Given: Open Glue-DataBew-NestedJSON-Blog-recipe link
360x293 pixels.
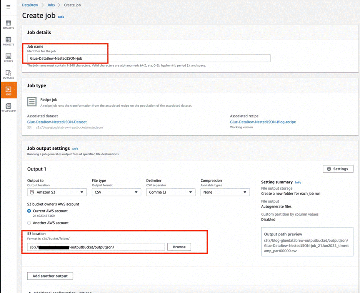Looking at the screenshot, I should tap(263, 122).
